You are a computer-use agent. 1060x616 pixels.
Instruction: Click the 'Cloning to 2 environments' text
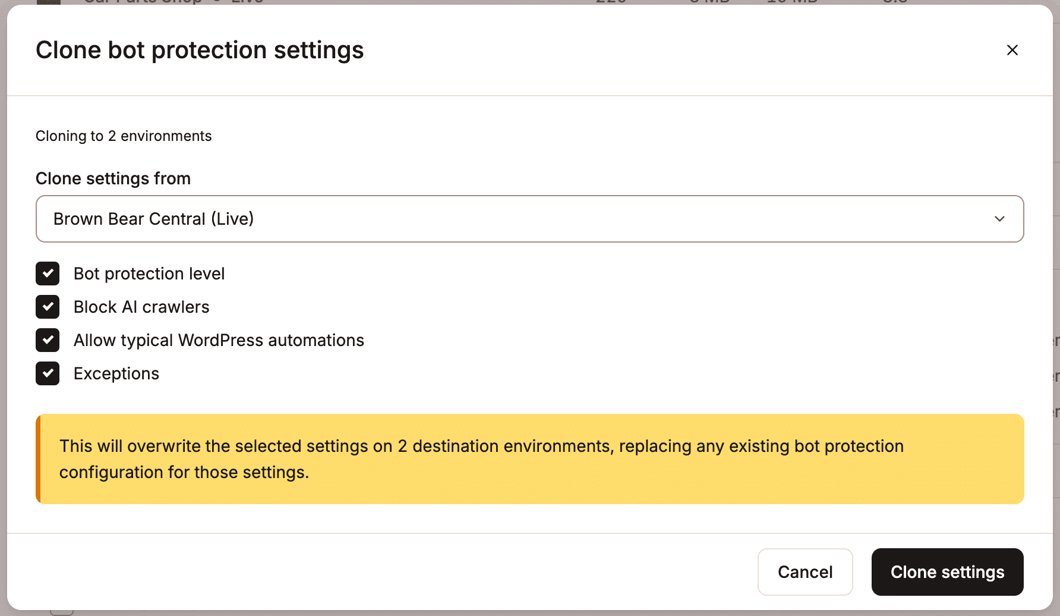point(124,136)
